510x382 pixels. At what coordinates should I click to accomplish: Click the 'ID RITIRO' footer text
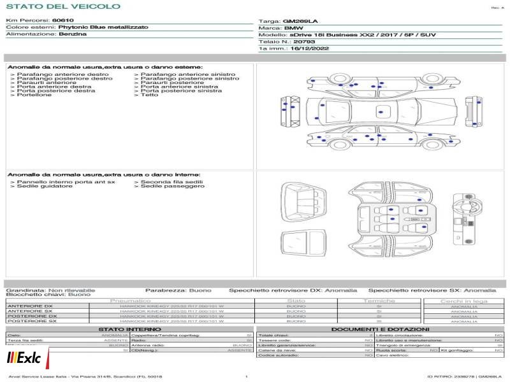(x=465, y=376)
